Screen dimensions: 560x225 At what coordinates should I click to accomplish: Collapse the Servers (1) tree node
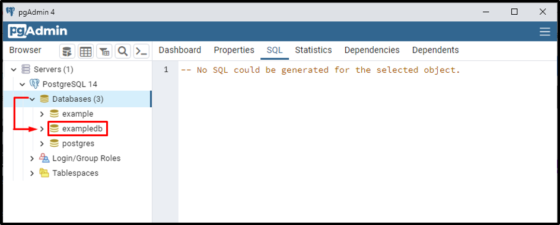(14, 69)
